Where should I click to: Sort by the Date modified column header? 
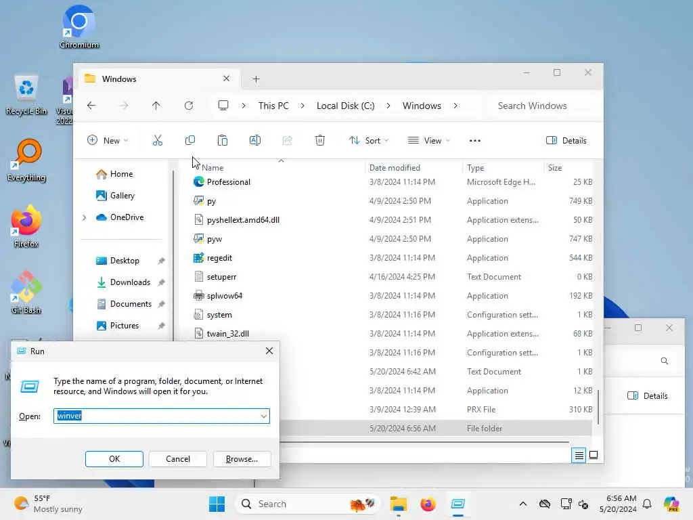pyautogui.click(x=395, y=168)
